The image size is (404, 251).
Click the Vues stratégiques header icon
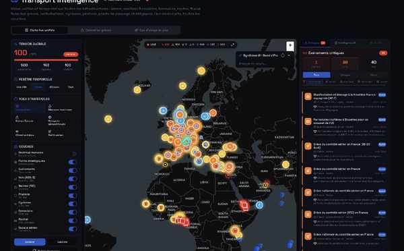[15, 99]
